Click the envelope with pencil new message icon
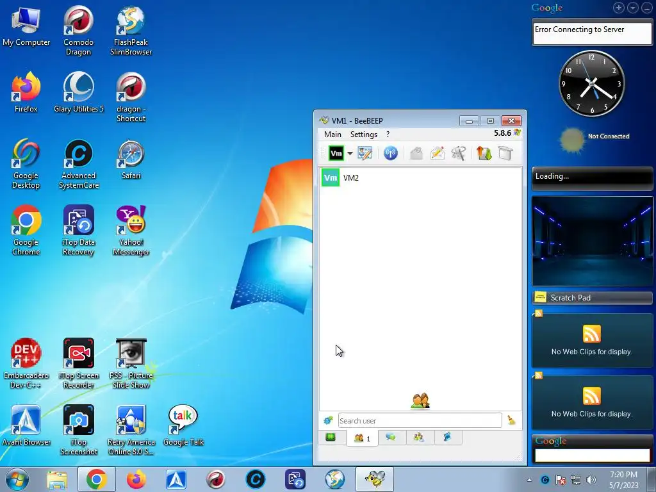This screenshot has height=492, width=656. (x=437, y=153)
